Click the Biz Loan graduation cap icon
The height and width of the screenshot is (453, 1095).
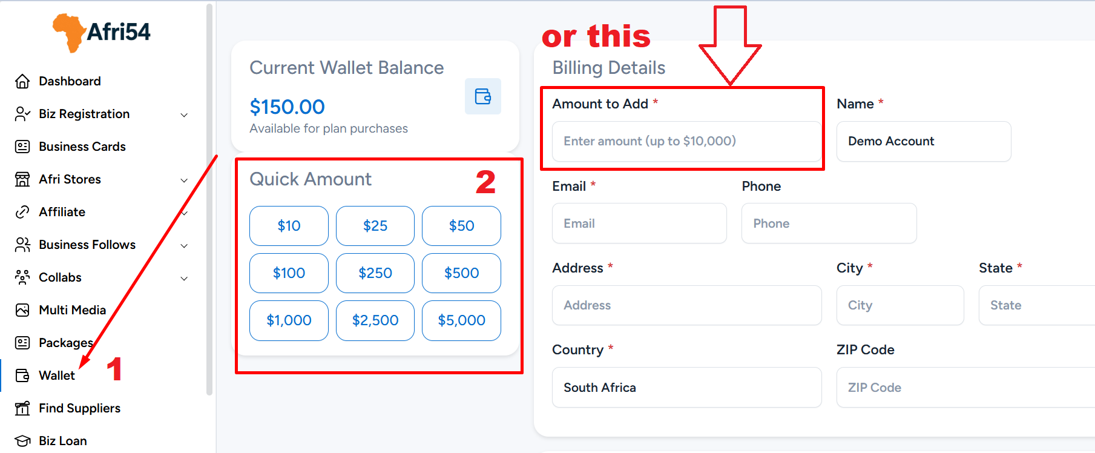(x=22, y=441)
